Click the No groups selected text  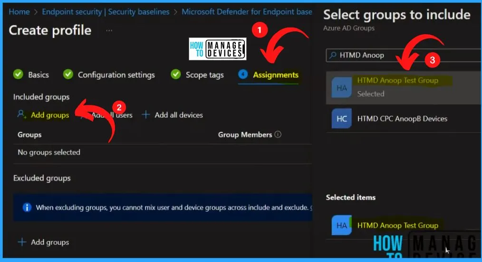[x=49, y=152]
